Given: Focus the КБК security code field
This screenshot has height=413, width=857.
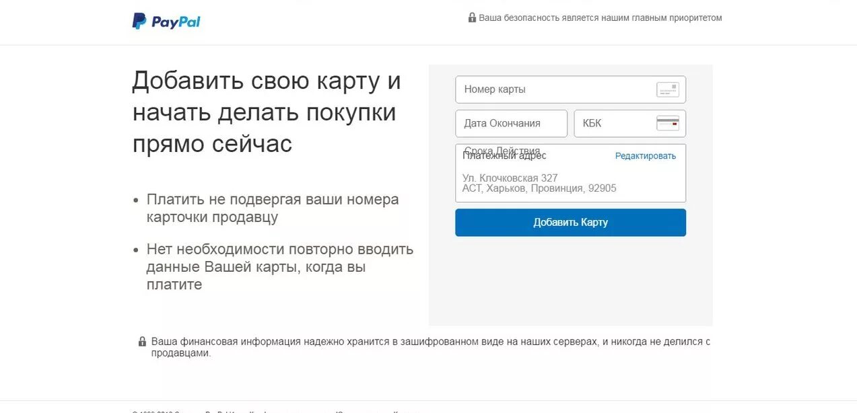Looking at the screenshot, I should (630, 124).
